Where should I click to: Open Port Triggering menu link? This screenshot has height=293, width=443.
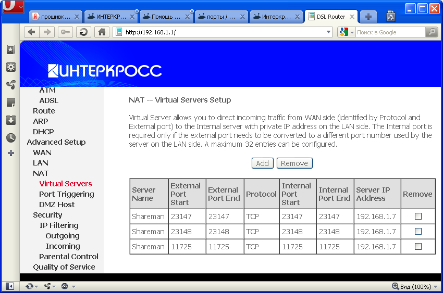(x=67, y=194)
